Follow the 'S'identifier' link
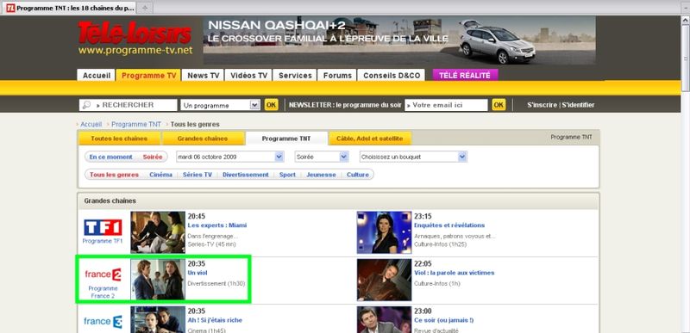Viewport: 690px width, 333px height. 578,105
